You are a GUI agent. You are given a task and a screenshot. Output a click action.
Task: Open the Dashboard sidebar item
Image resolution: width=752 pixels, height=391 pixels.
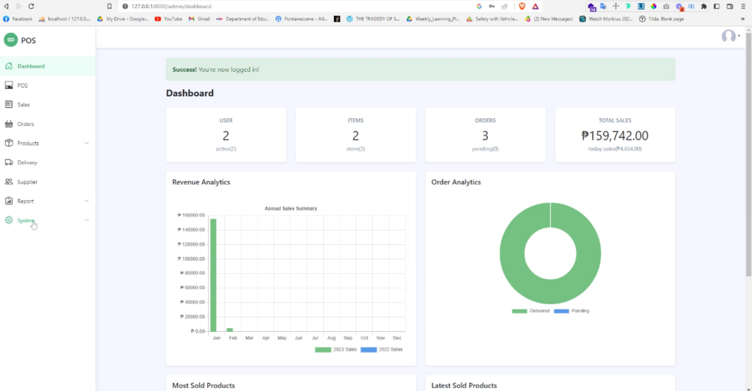pyautogui.click(x=47, y=66)
